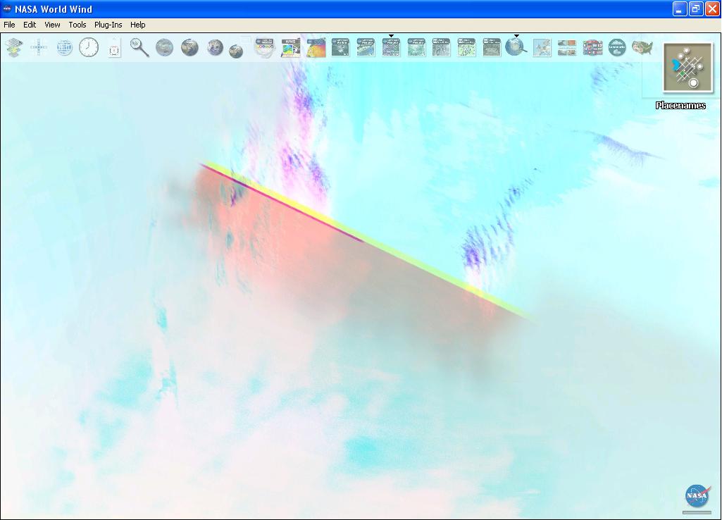The width and height of the screenshot is (722, 520).
Task: Open the WMS browser icon
Action: (290, 47)
